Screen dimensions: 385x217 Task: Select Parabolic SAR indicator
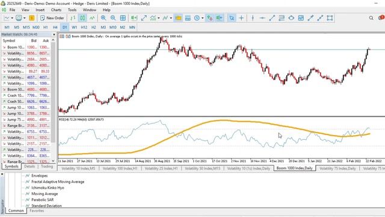(x=42, y=200)
